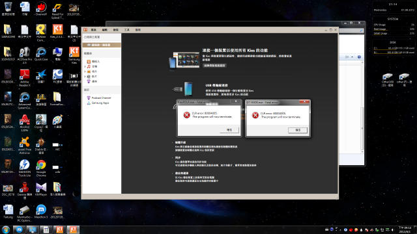Confirm the KiesPDLR.exe fatal error dialog

pyautogui.click(x=229, y=130)
